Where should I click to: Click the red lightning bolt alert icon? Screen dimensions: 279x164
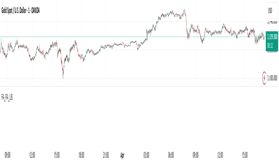click(264, 78)
